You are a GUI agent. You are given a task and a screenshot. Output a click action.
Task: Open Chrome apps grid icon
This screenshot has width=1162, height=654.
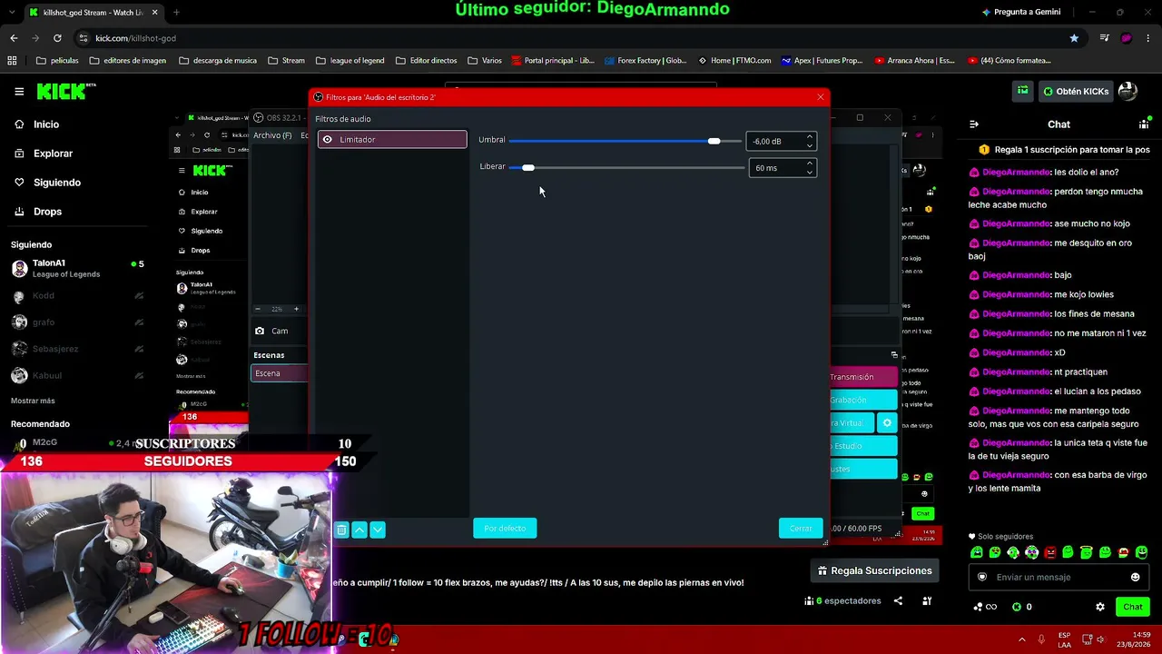(x=12, y=61)
